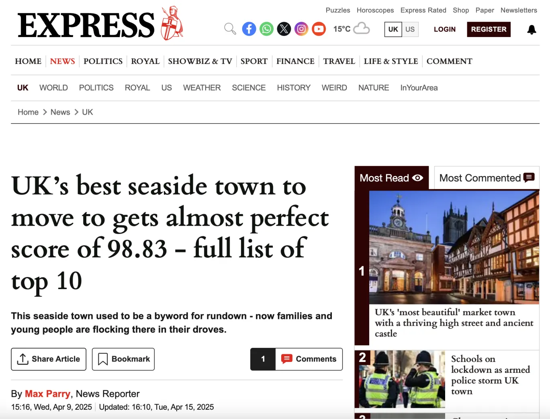Select SCIENCE in the sub-navigation
The height and width of the screenshot is (419, 550).
tap(249, 88)
